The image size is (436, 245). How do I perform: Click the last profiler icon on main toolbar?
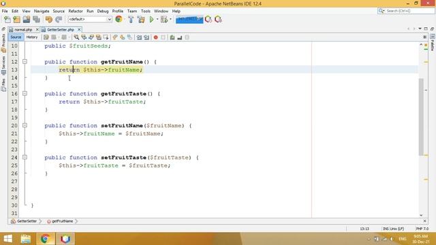click(x=218, y=20)
